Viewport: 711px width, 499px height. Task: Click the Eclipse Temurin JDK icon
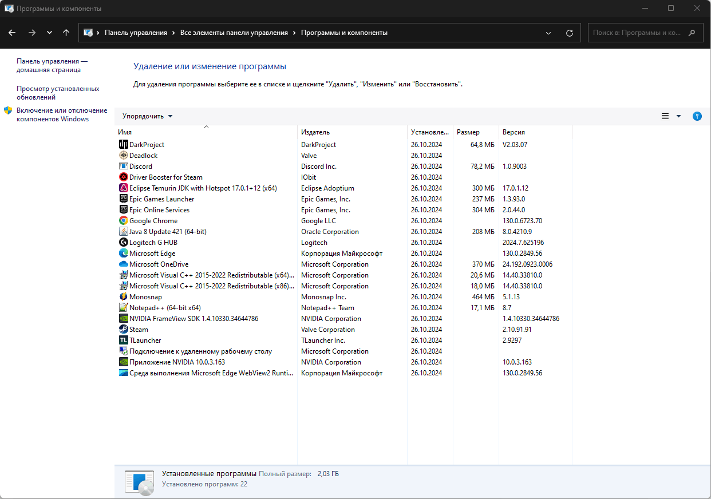point(123,188)
